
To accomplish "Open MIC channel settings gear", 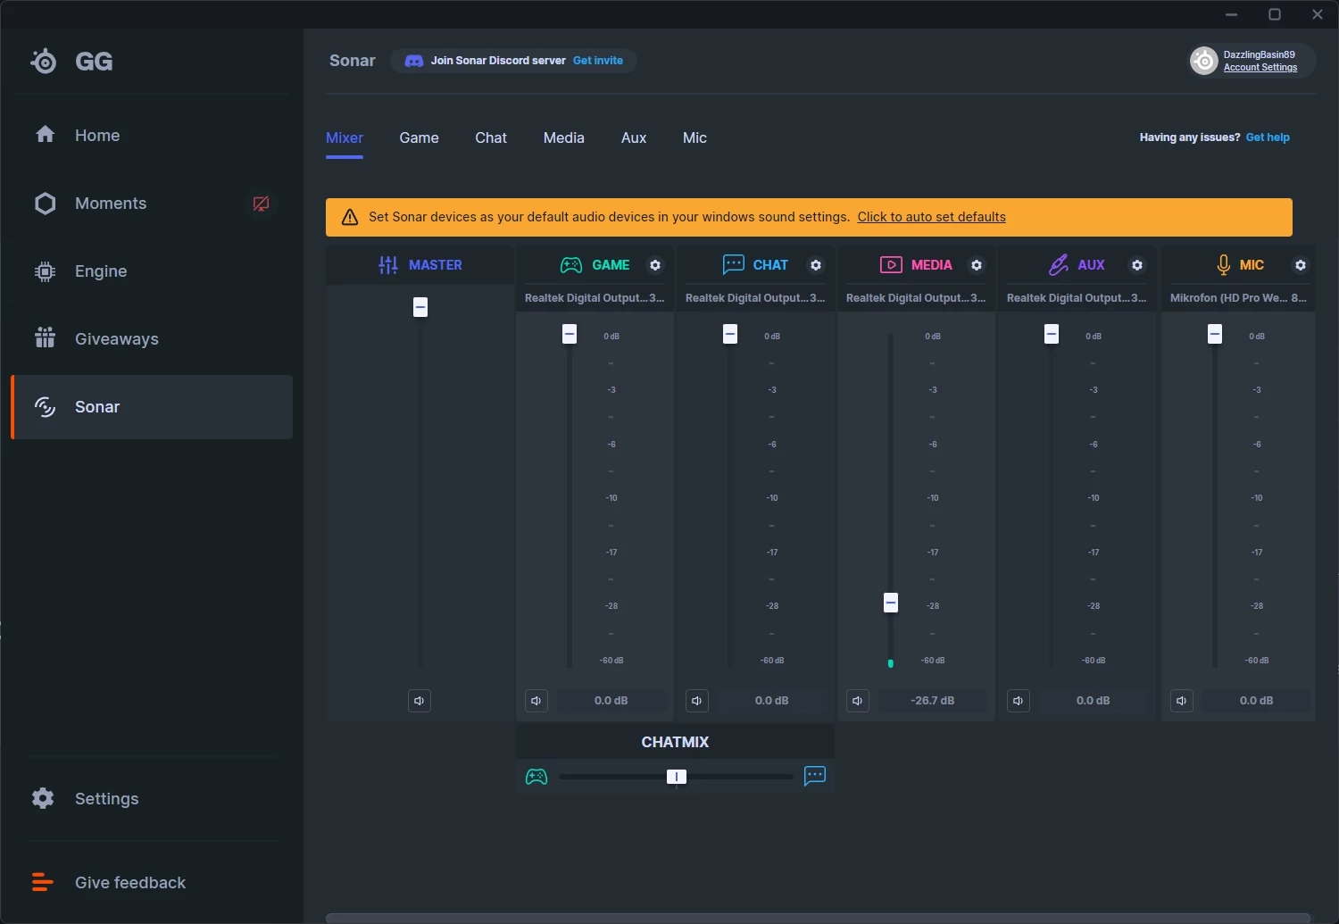I will [x=1301, y=265].
